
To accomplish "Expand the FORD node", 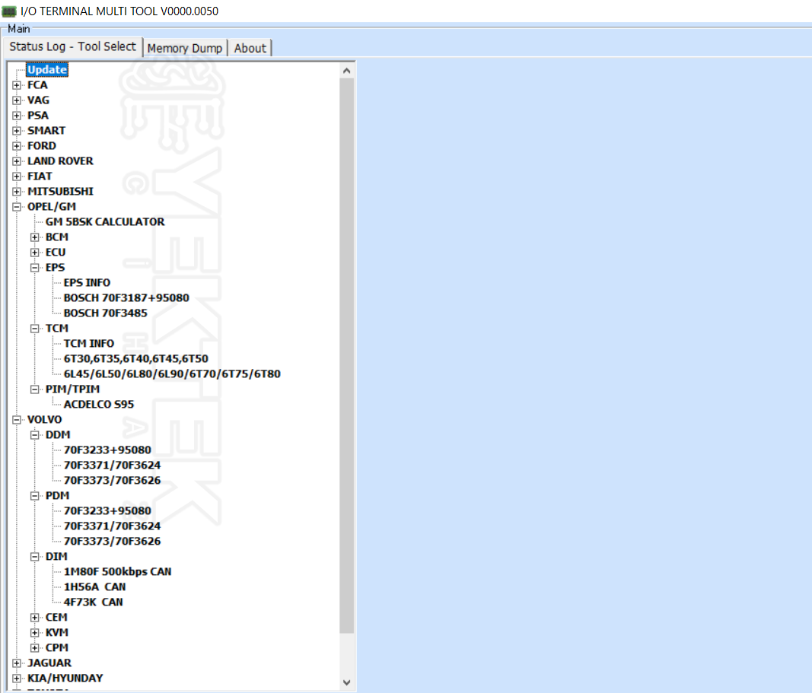I will point(17,146).
